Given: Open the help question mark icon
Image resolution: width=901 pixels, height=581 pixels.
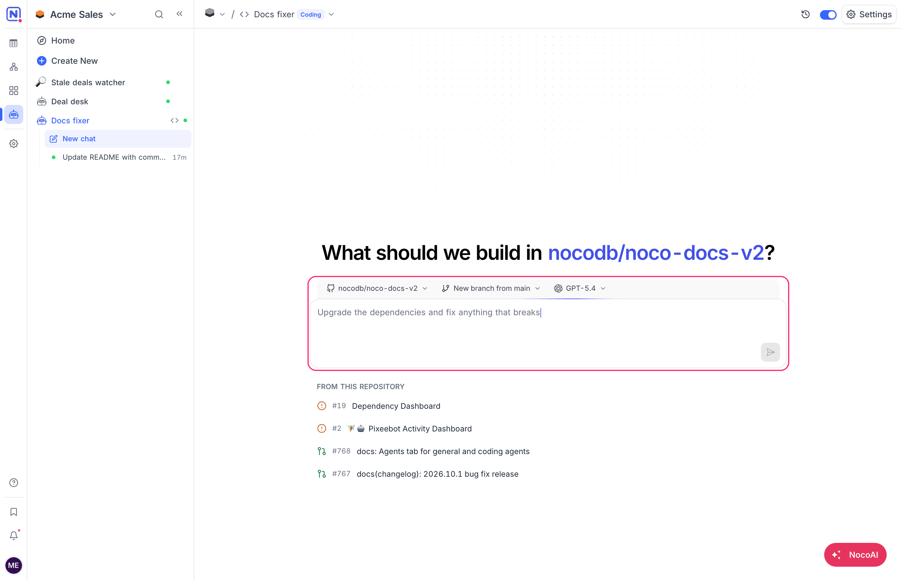Looking at the screenshot, I should click(x=14, y=483).
